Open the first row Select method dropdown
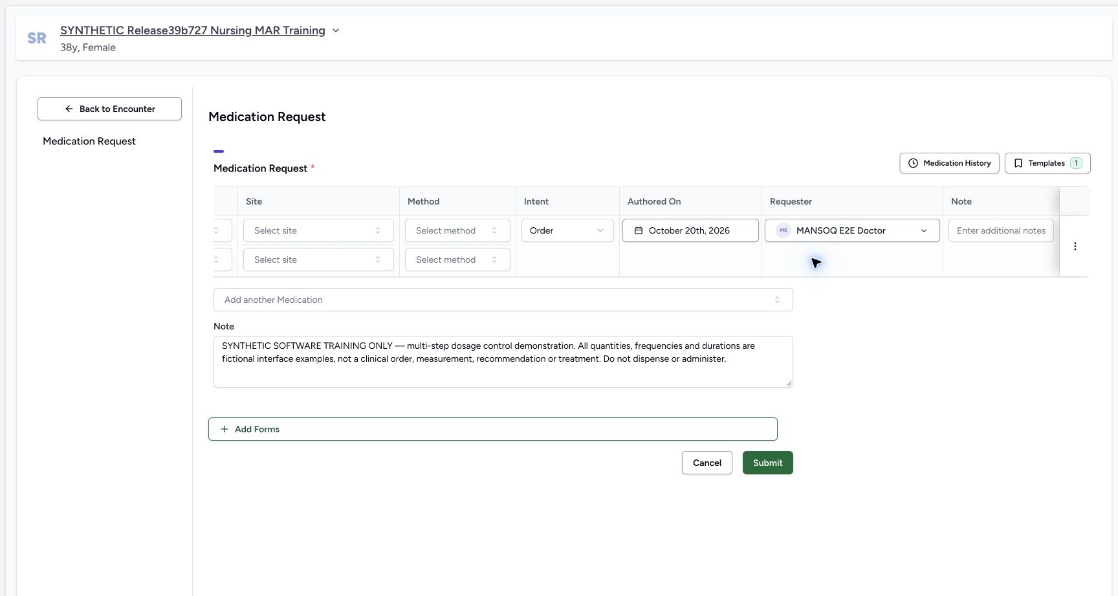The image size is (1118, 596). (457, 230)
